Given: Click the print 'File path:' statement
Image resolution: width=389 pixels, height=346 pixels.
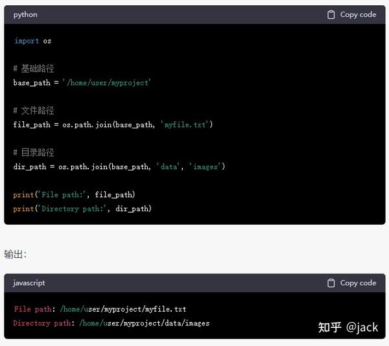Looking at the screenshot, I should point(74,194).
